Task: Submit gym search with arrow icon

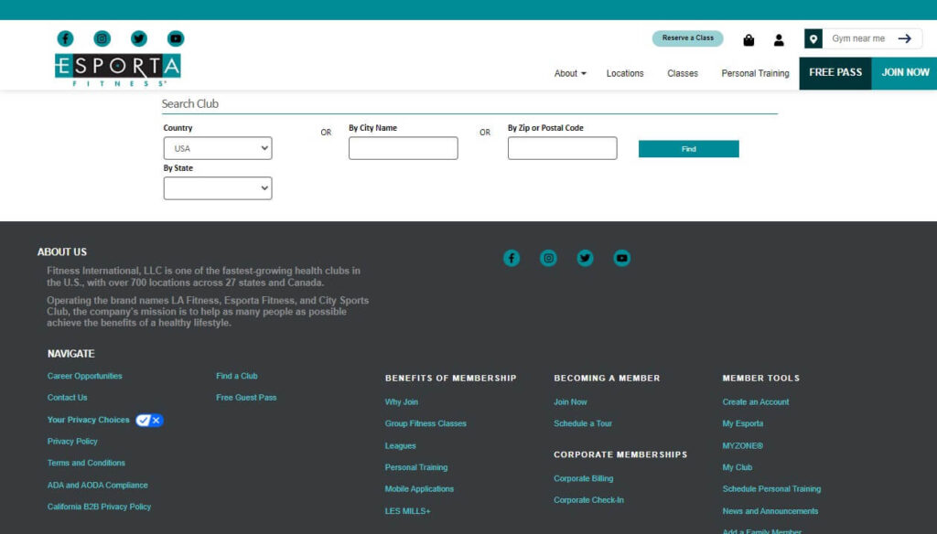Action: [904, 38]
